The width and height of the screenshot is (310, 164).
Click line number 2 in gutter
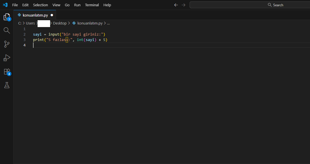24,34
